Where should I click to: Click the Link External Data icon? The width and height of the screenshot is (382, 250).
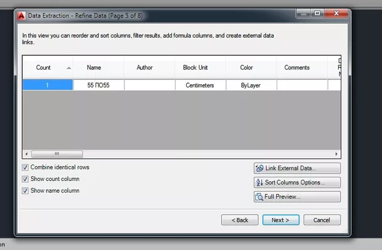[x=259, y=168]
